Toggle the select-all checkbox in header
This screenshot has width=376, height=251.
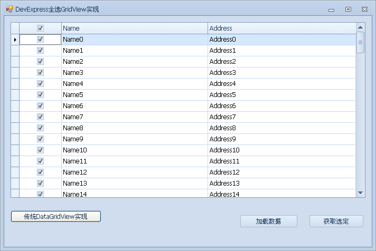40,28
